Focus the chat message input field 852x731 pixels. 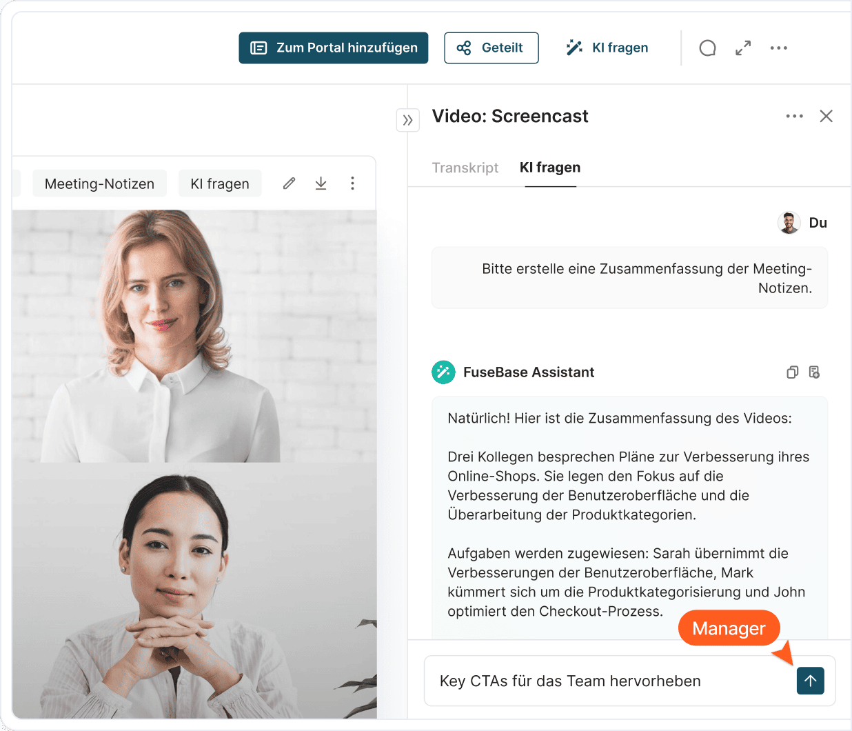[x=607, y=681]
